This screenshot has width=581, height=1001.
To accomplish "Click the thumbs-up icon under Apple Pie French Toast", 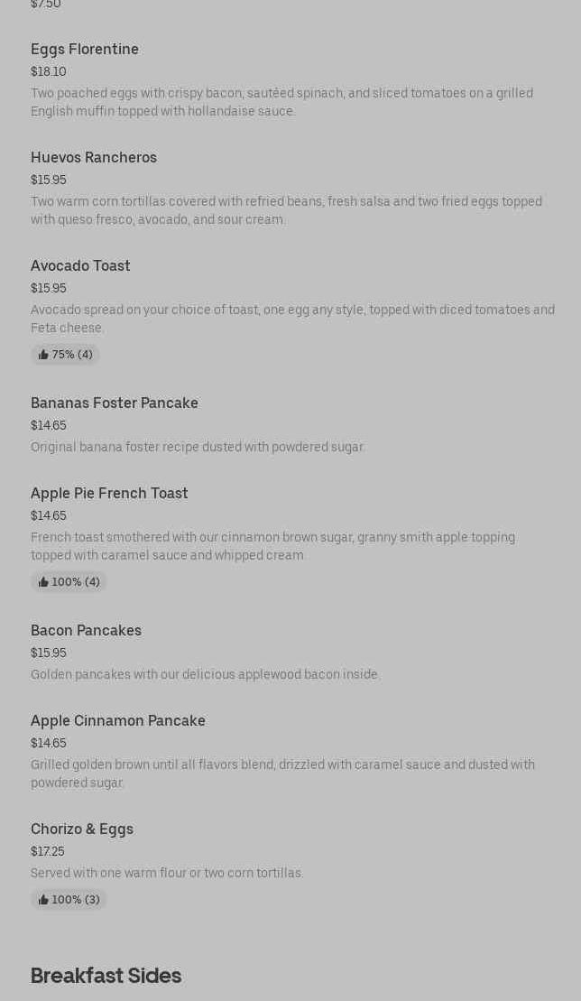I will point(43,582).
